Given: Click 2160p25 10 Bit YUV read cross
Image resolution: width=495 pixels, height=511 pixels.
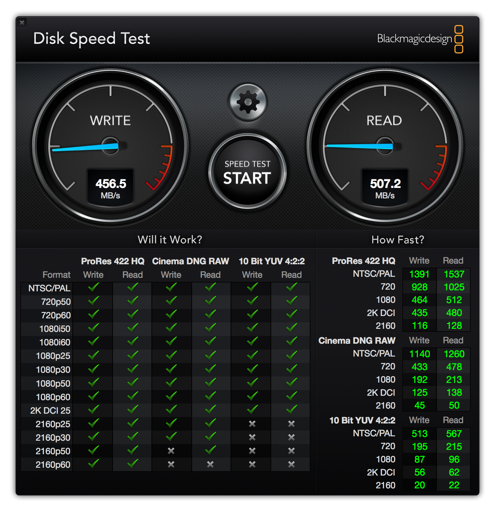Looking at the screenshot, I should (x=291, y=424).
